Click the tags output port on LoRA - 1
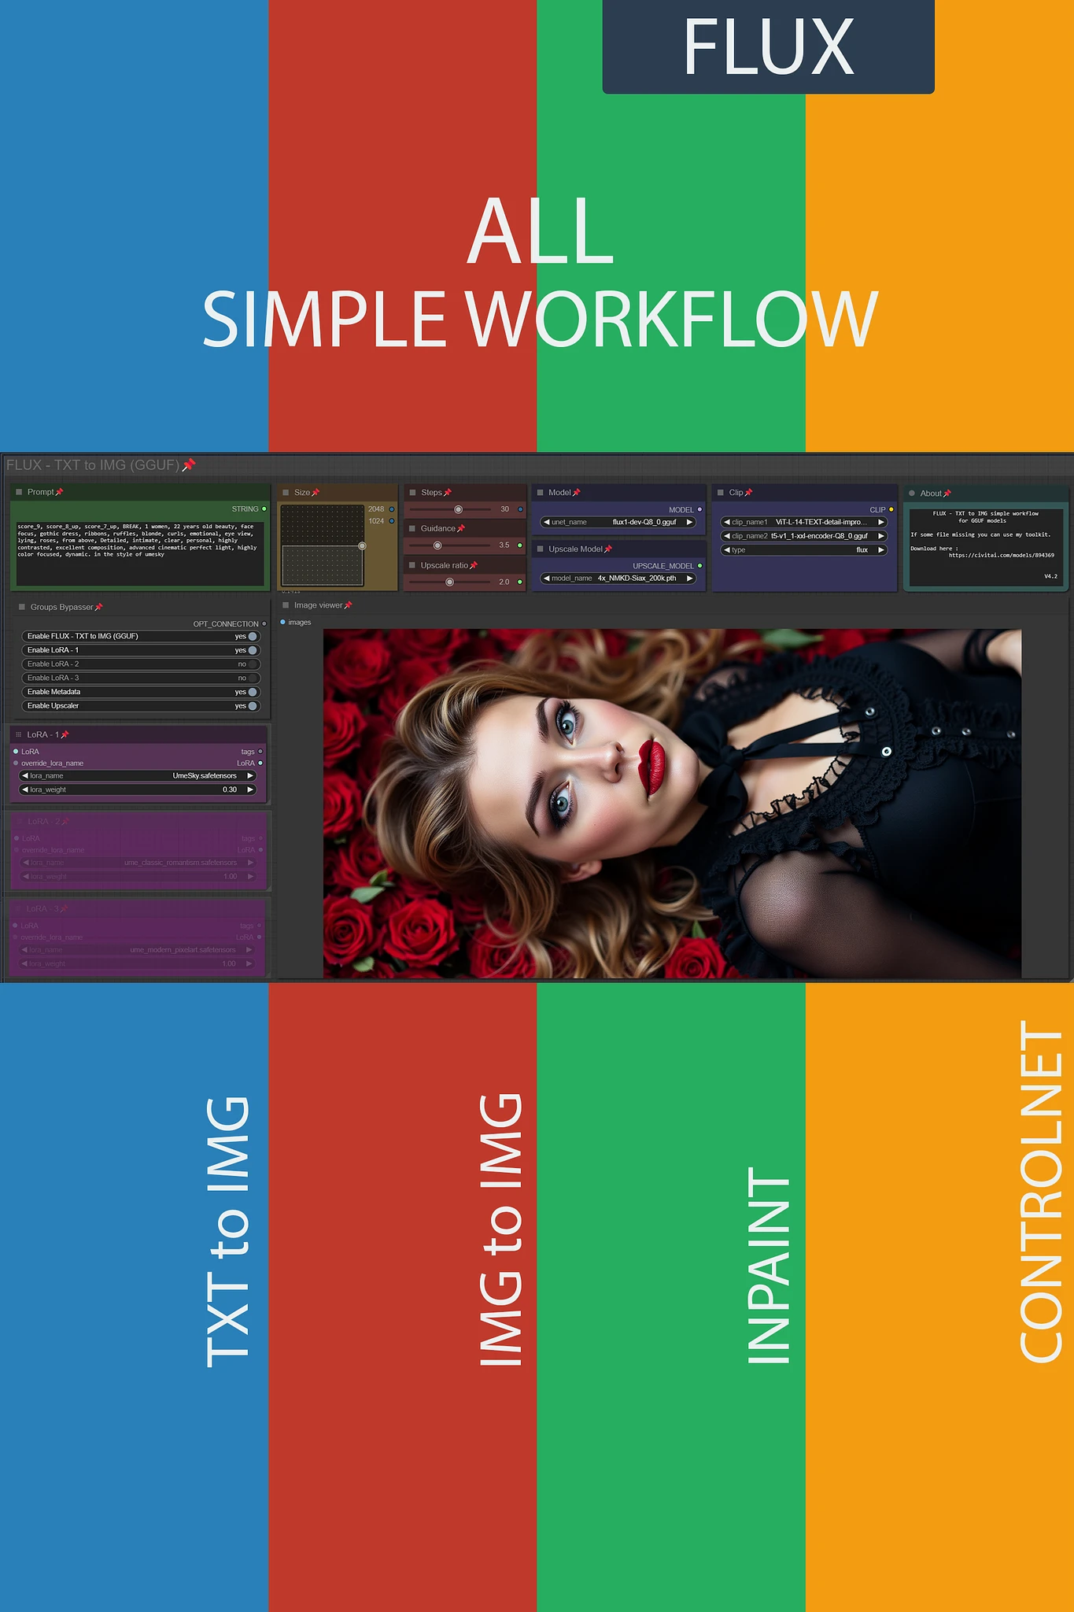 coord(260,752)
